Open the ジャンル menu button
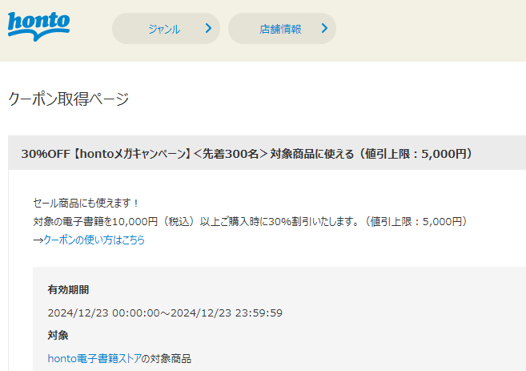Image resolution: width=526 pixels, height=371 pixels. (166, 29)
